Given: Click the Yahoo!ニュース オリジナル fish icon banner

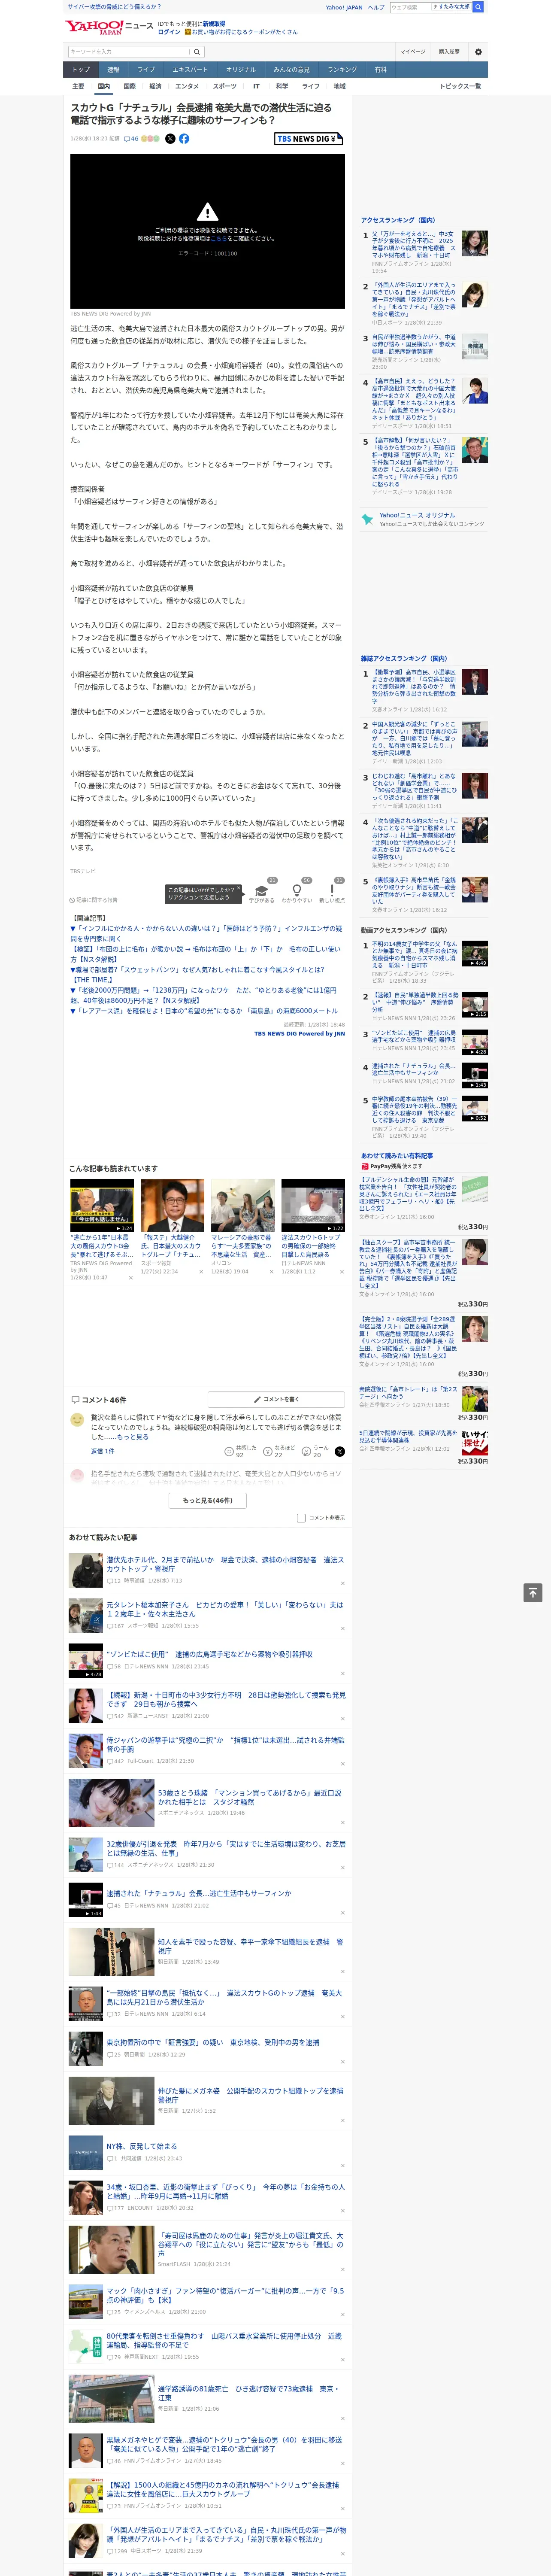Looking at the screenshot, I should tap(423, 519).
